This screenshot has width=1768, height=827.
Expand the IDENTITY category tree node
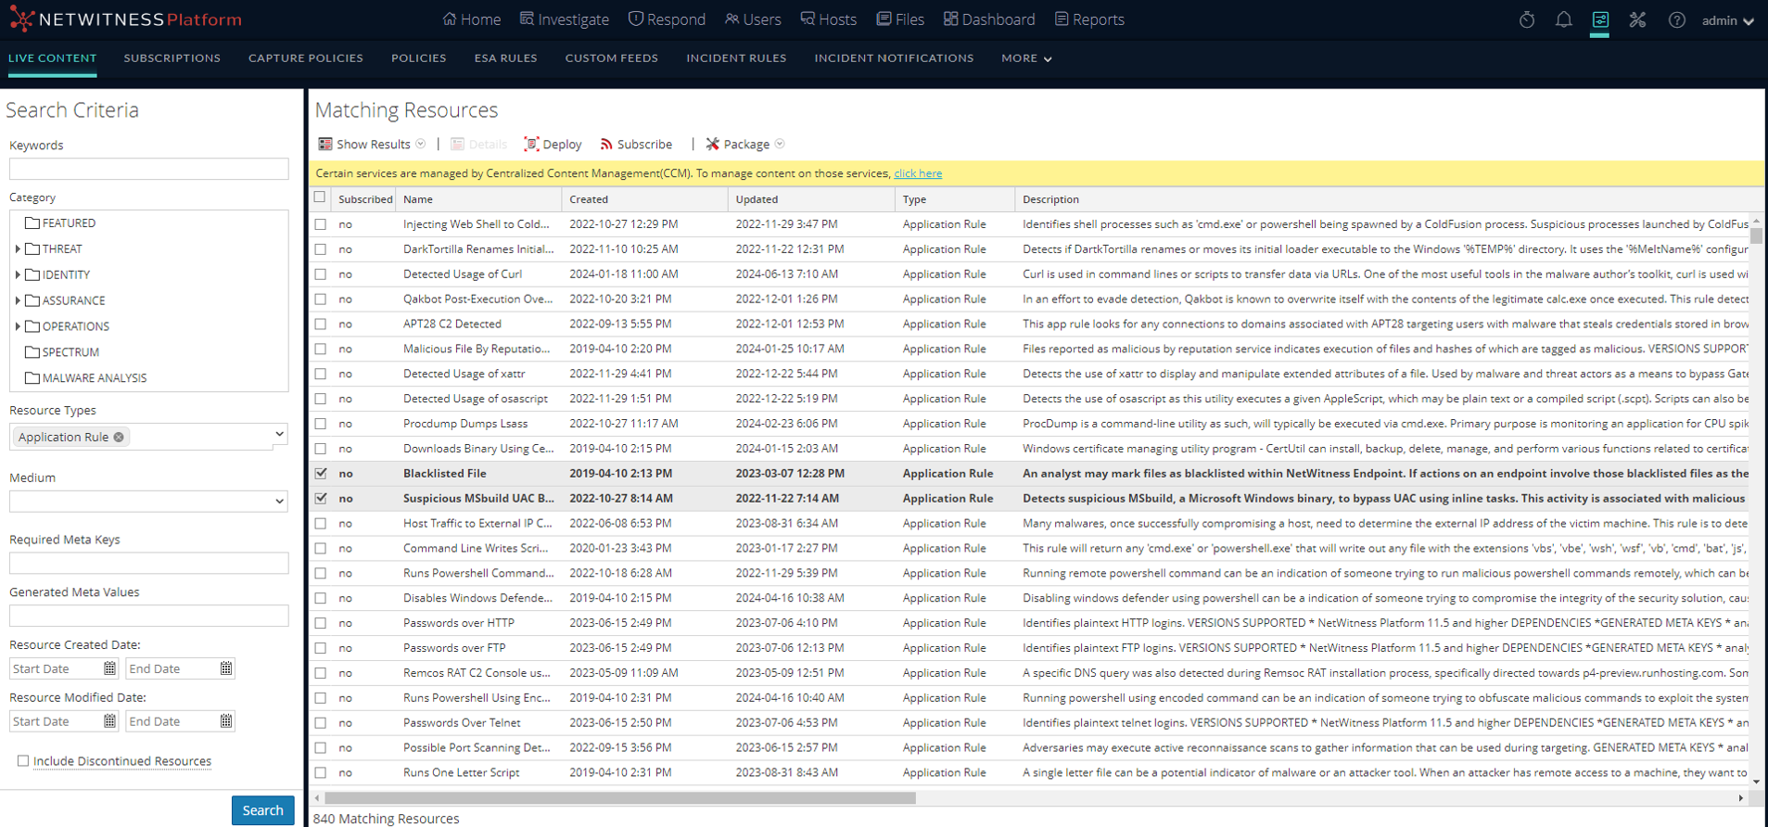click(18, 275)
